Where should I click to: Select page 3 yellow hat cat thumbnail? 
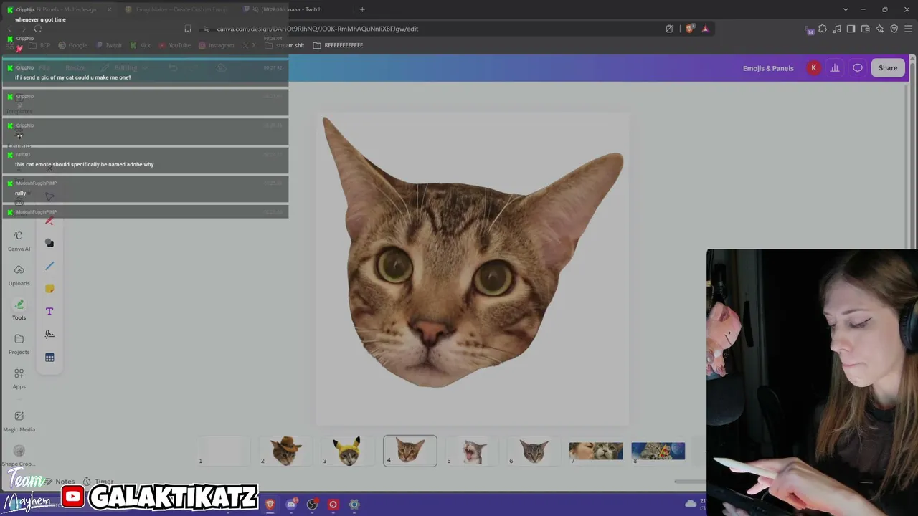348,451
